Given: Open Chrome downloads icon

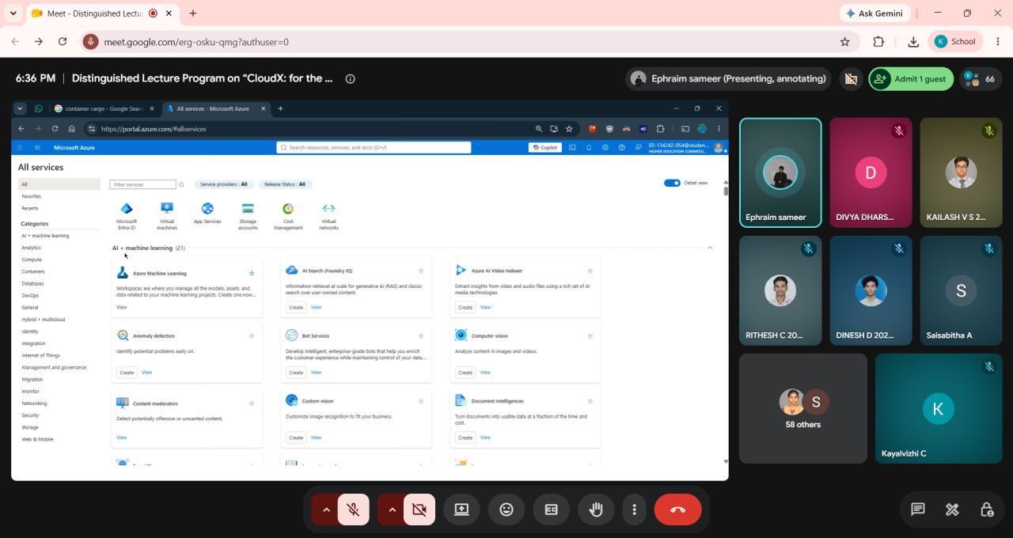Looking at the screenshot, I should coord(913,42).
